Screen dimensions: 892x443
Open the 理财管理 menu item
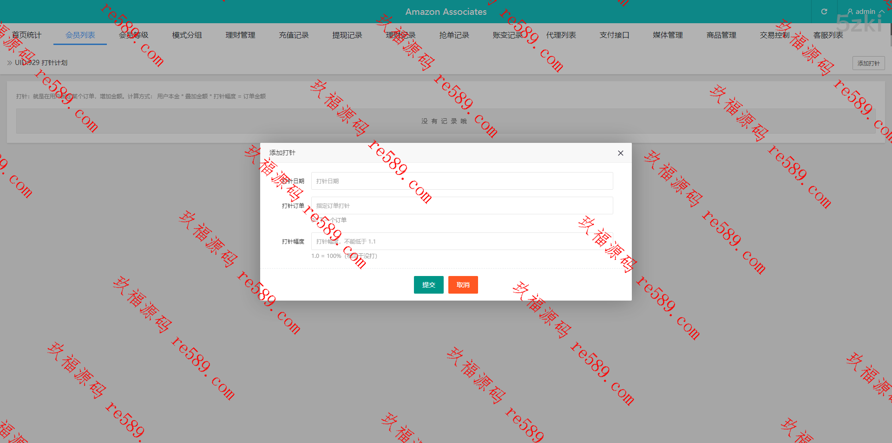[x=240, y=35]
